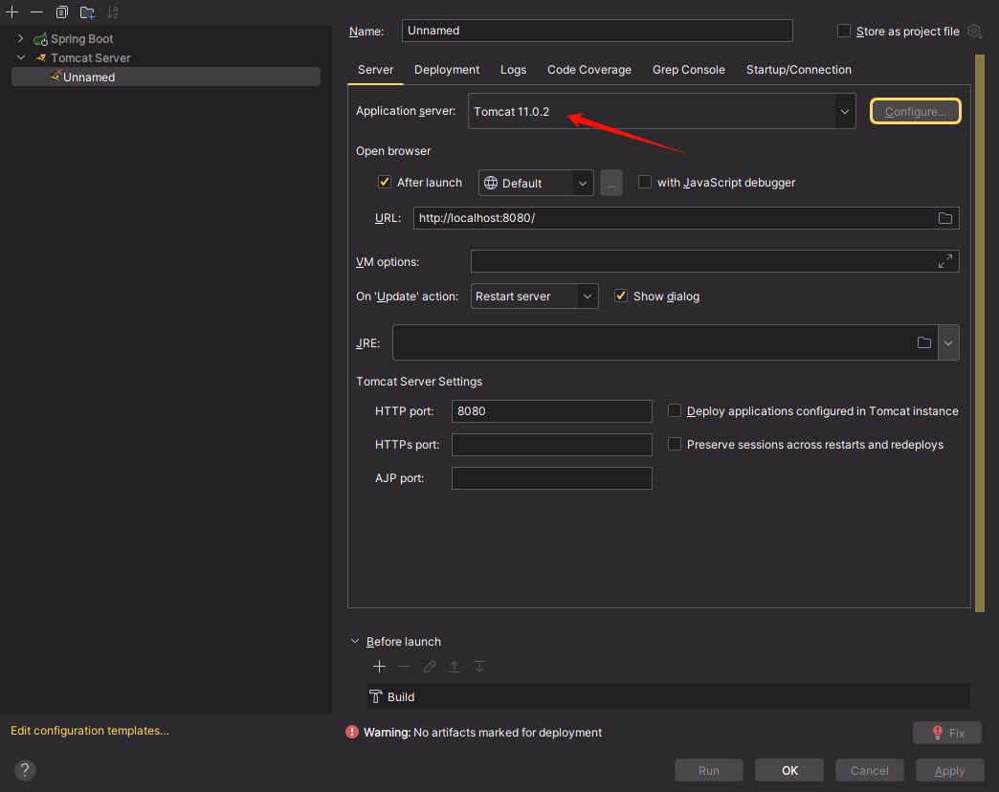999x792 pixels.
Task: Open Edit configuration templates link
Action: (90, 731)
